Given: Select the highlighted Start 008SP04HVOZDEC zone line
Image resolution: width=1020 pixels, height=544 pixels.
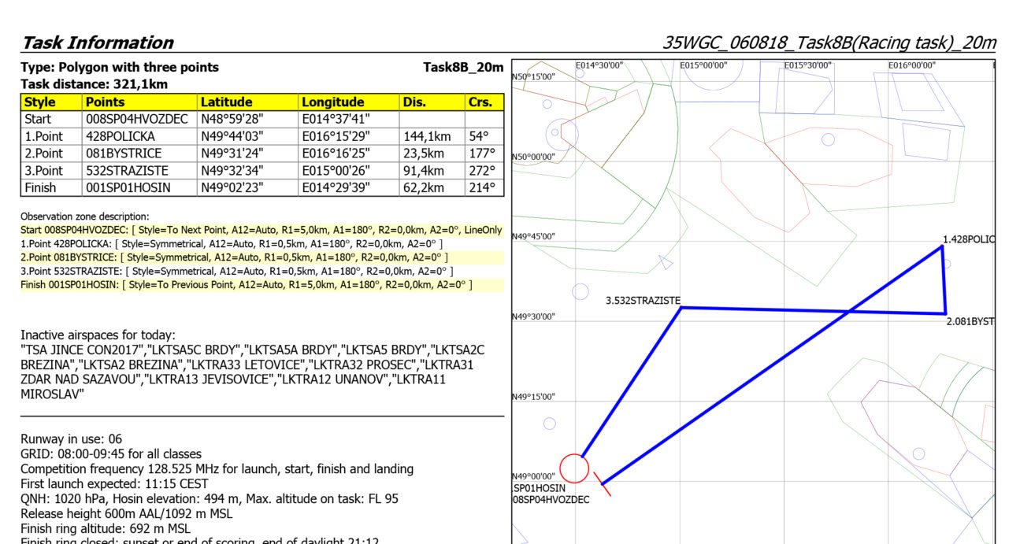Looking at the screenshot, I should 261,230.
